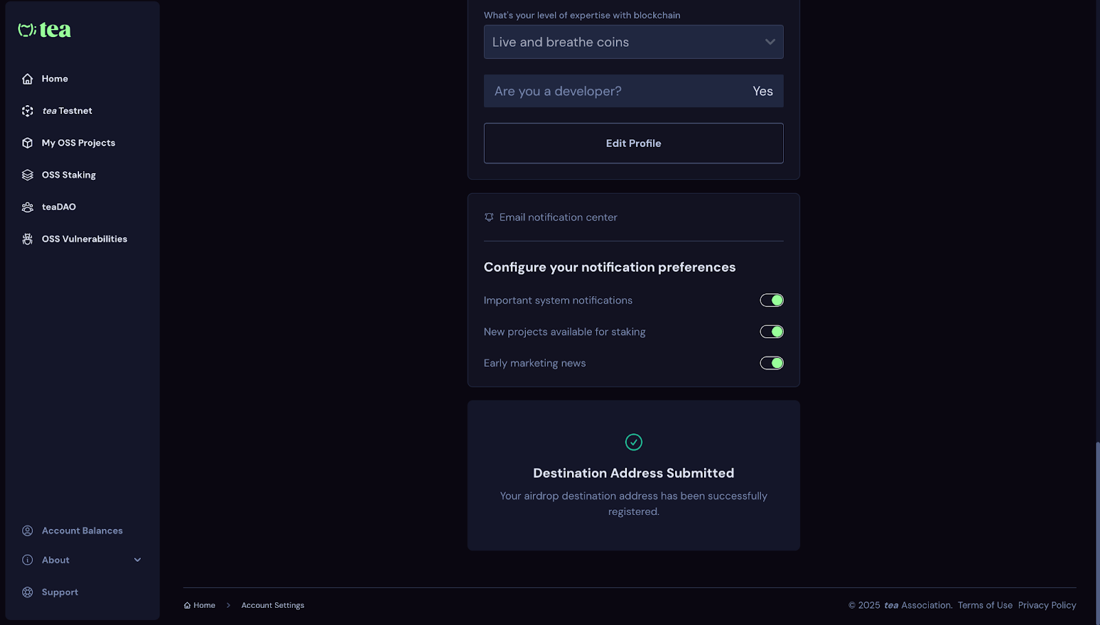The image size is (1100, 625).
Task: Select the OSS Staking layers icon
Action: click(27, 174)
